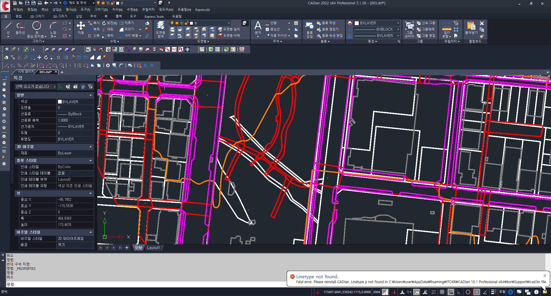This screenshot has height=296, width=551.
Task: Open the 그리기(D) menu
Action: 101,10
